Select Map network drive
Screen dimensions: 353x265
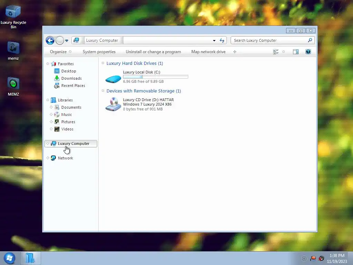coord(208,52)
